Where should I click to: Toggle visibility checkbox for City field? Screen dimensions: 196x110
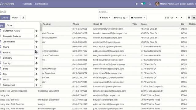click(0, 74)
